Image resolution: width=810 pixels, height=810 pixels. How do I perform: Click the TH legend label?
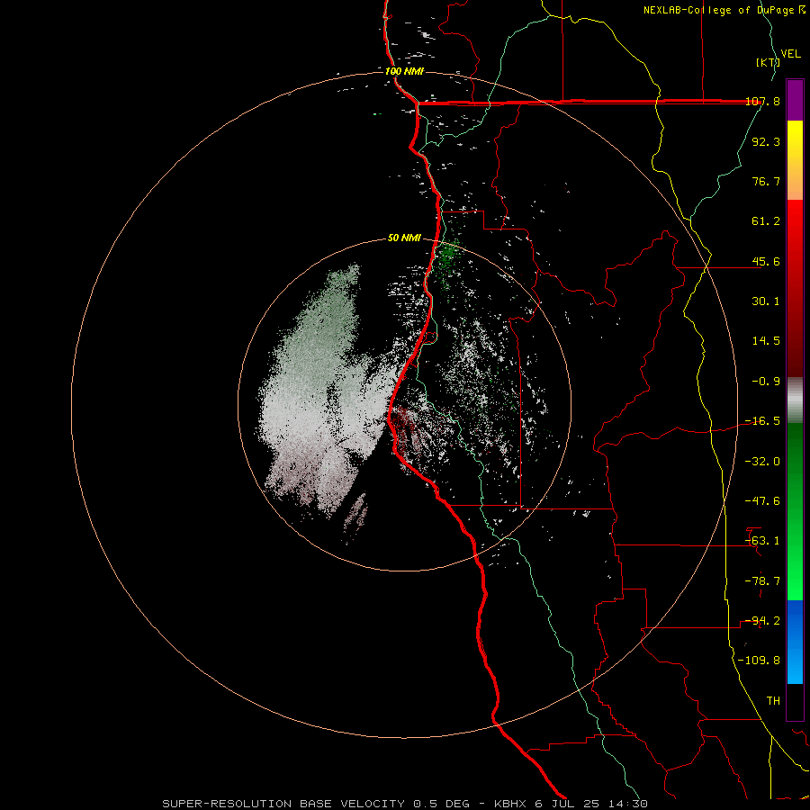(x=773, y=701)
